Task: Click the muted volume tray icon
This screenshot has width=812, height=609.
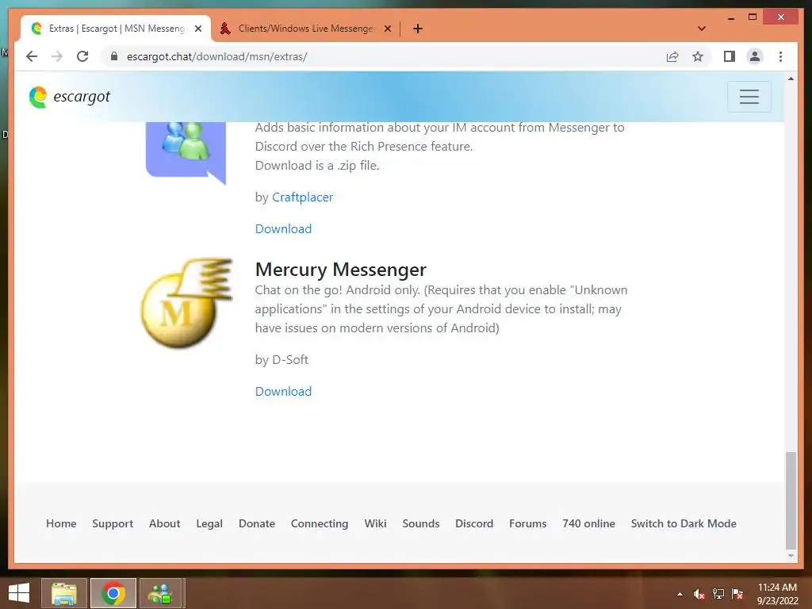Action: click(699, 594)
